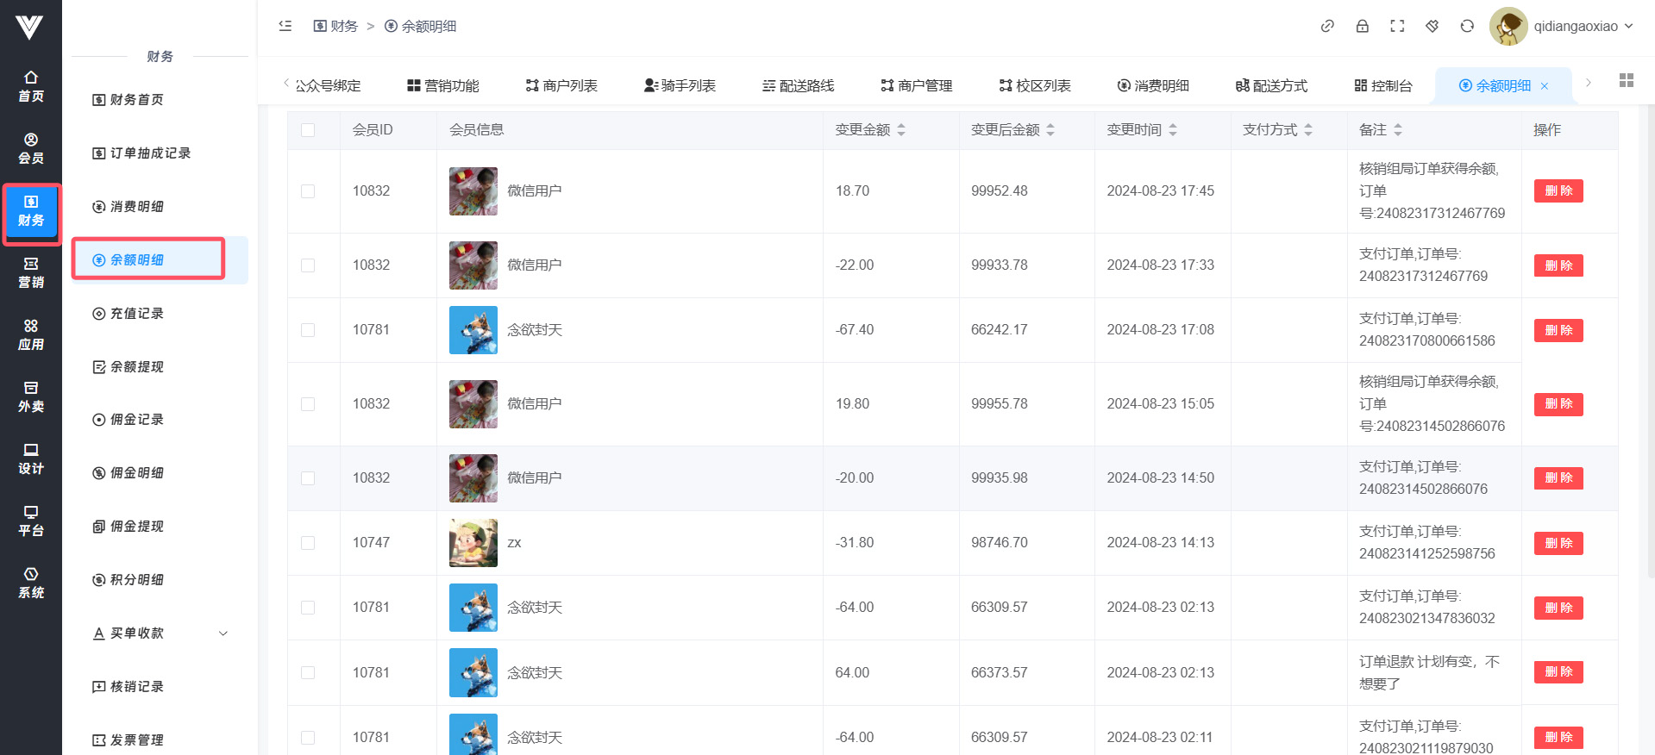Delete the record with amount -67.40
This screenshot has width=1655, height=755.
tap(1558, 330)
